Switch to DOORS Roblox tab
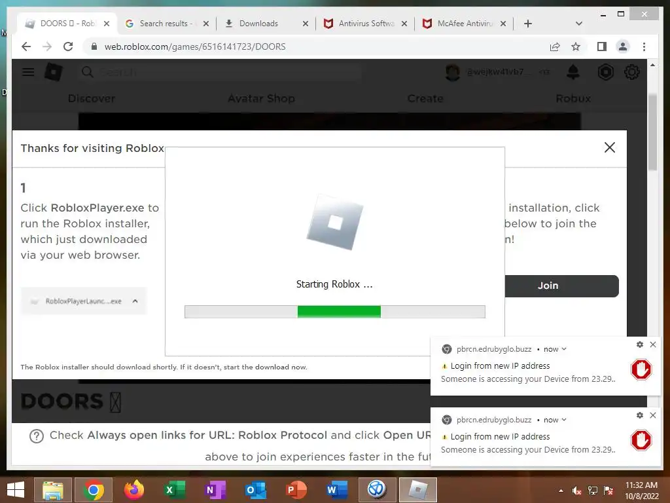 pyautogui.click(x=67, y=24)
